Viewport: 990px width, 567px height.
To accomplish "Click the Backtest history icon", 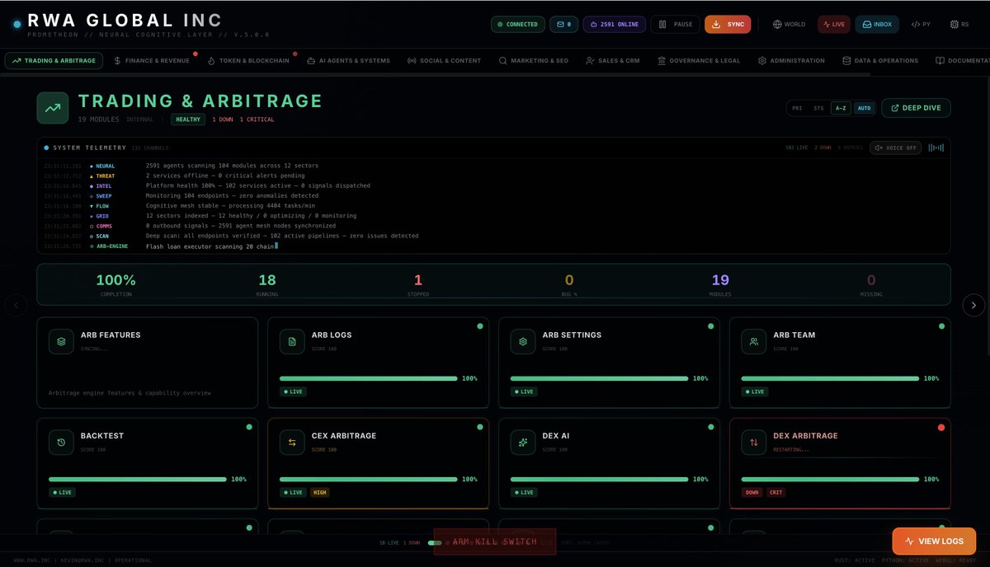I will pyautogui.click(x=61, y=442).
